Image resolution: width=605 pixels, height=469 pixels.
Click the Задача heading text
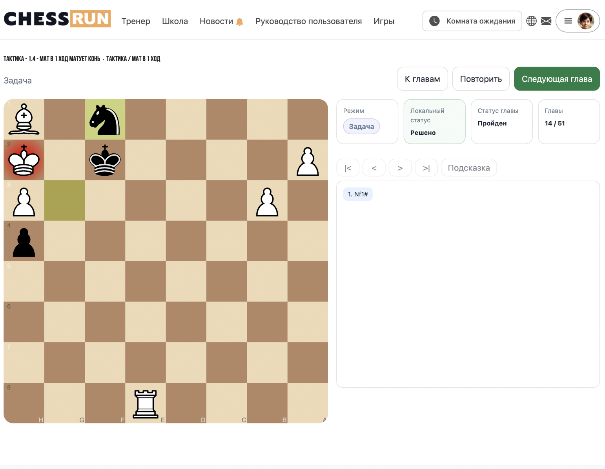pyautogui.click(x=18, y=80)
